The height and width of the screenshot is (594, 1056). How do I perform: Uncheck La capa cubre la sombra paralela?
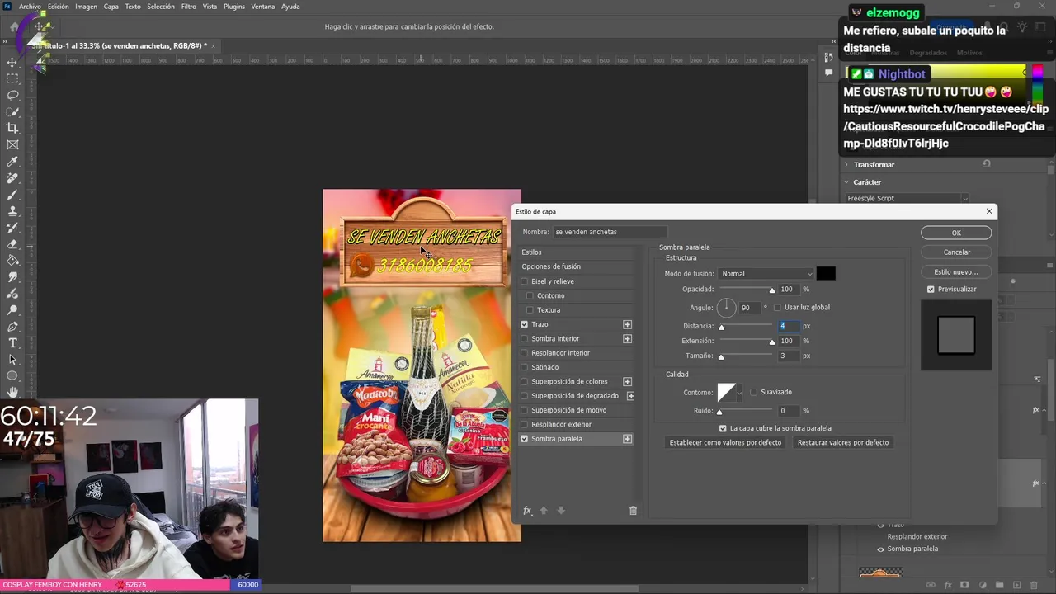coord(723,428)
